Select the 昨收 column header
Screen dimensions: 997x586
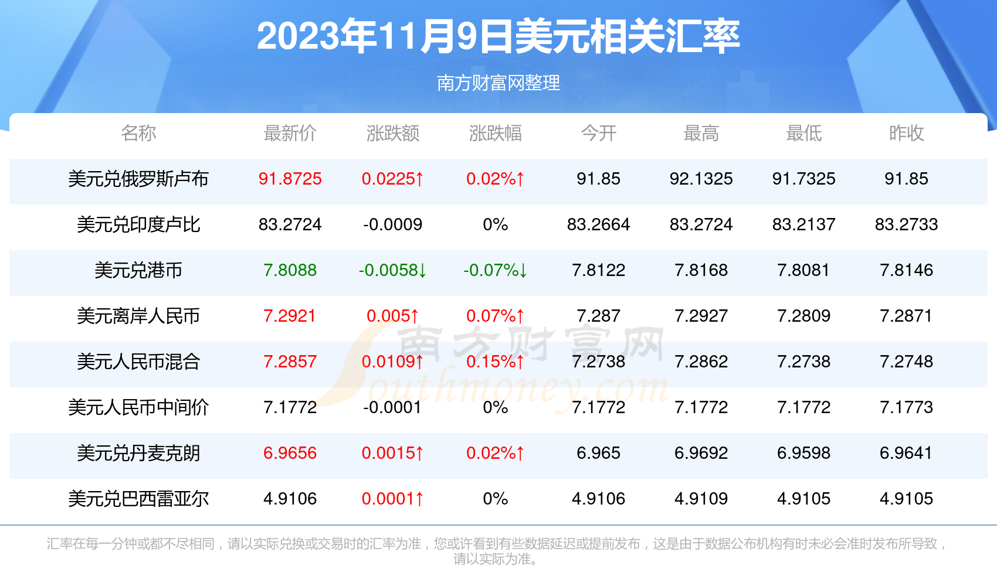pos(907,133)
